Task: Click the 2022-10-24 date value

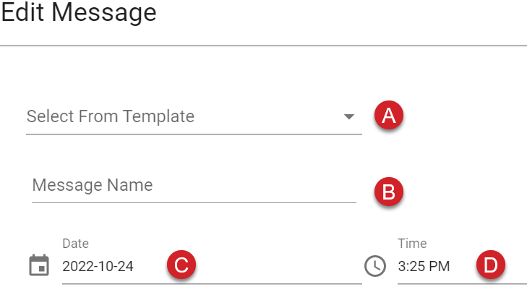Action: (98, 267)
